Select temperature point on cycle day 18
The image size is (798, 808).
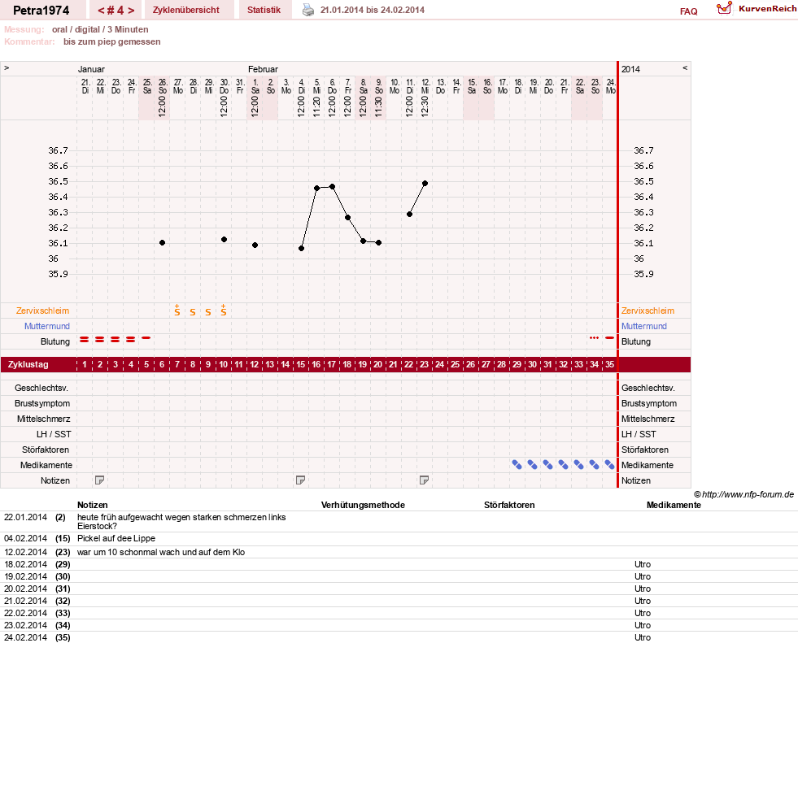pyautogui.click(x=347, y=218)
